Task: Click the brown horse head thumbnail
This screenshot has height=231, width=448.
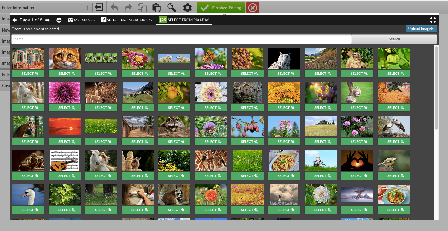Action: click(x=28, y=127)
